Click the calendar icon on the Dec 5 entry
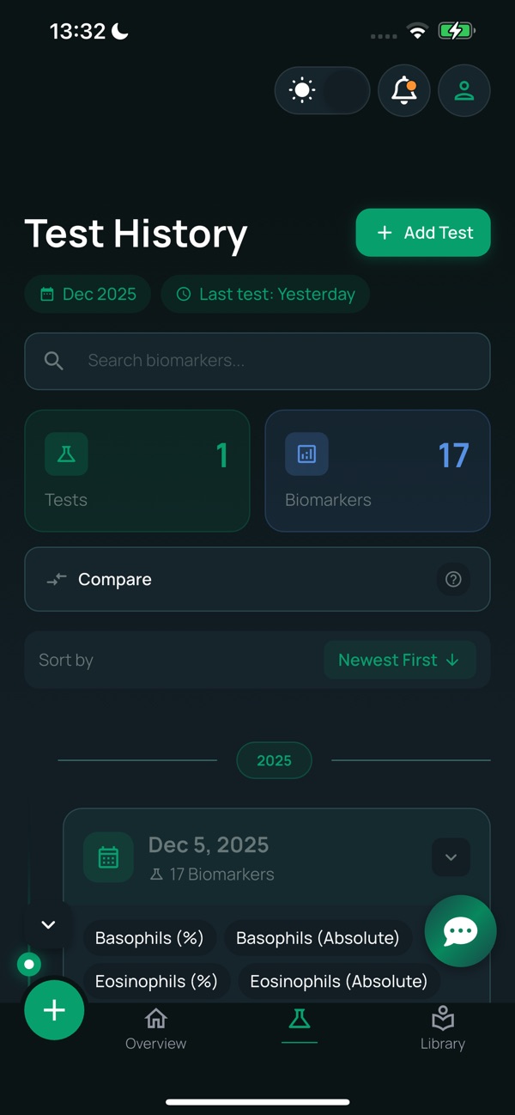 pos(108,856)
